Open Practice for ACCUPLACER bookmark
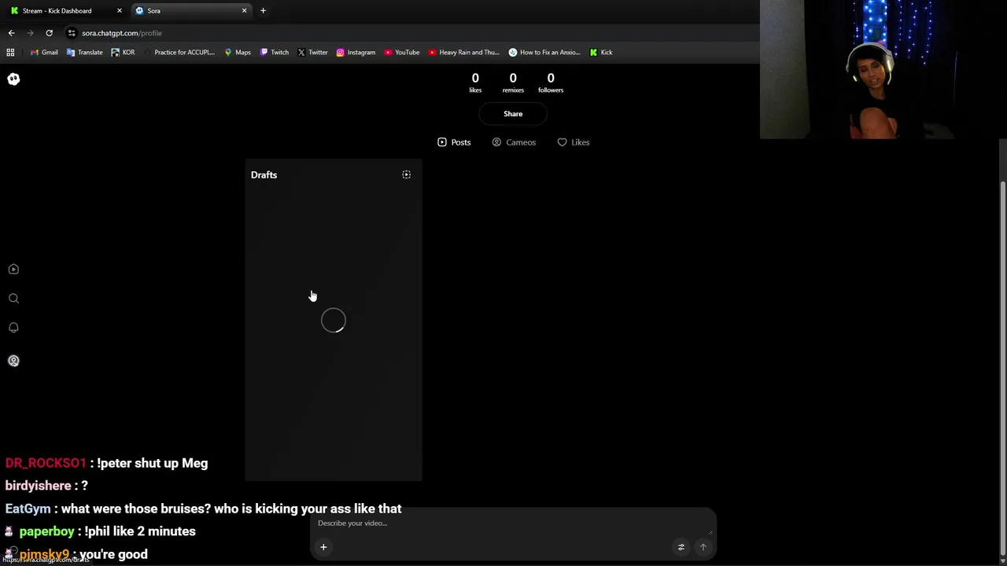The width and height of the screenshot is (1007, 566). (x=179, y=52)
